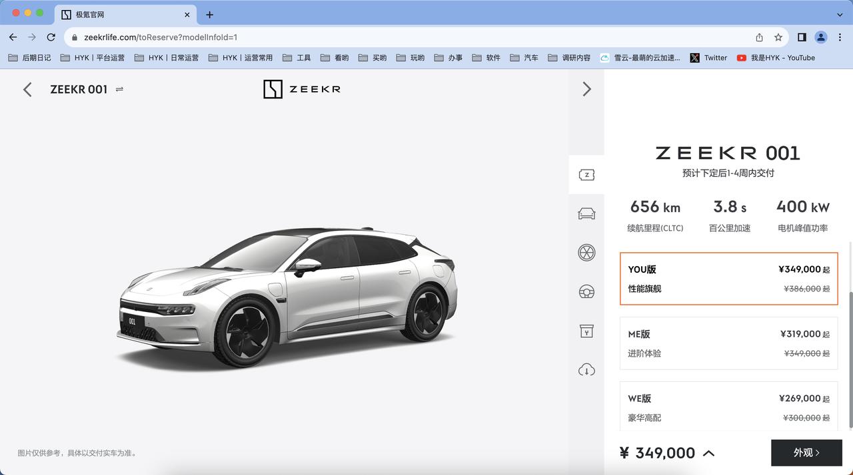Select the WE版 option card

(x=729, y=406)
